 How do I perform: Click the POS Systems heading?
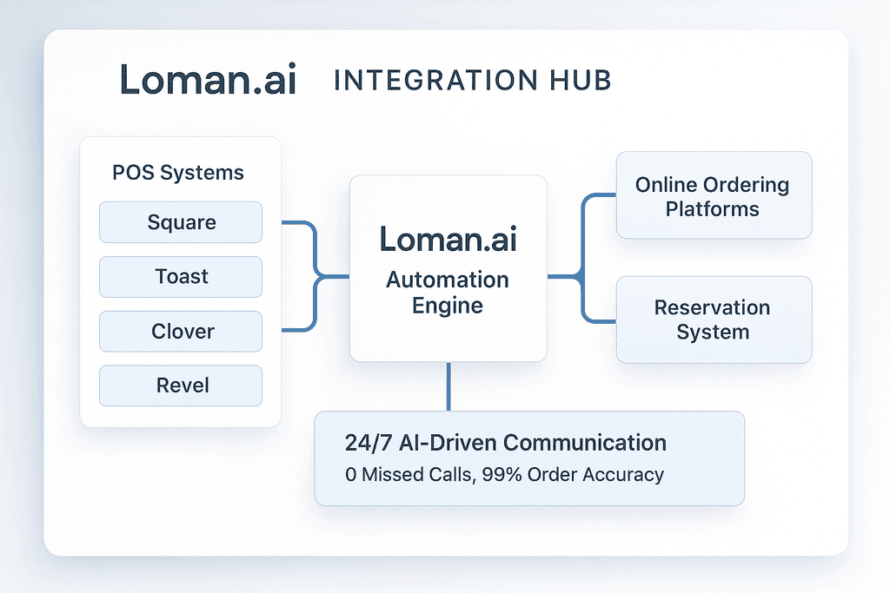click(178, 173)
